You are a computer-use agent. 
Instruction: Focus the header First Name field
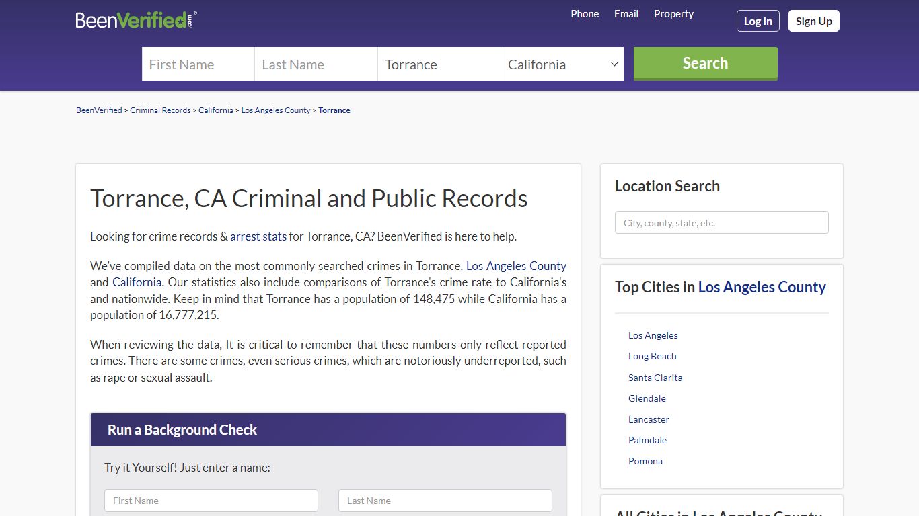point(198,64)
